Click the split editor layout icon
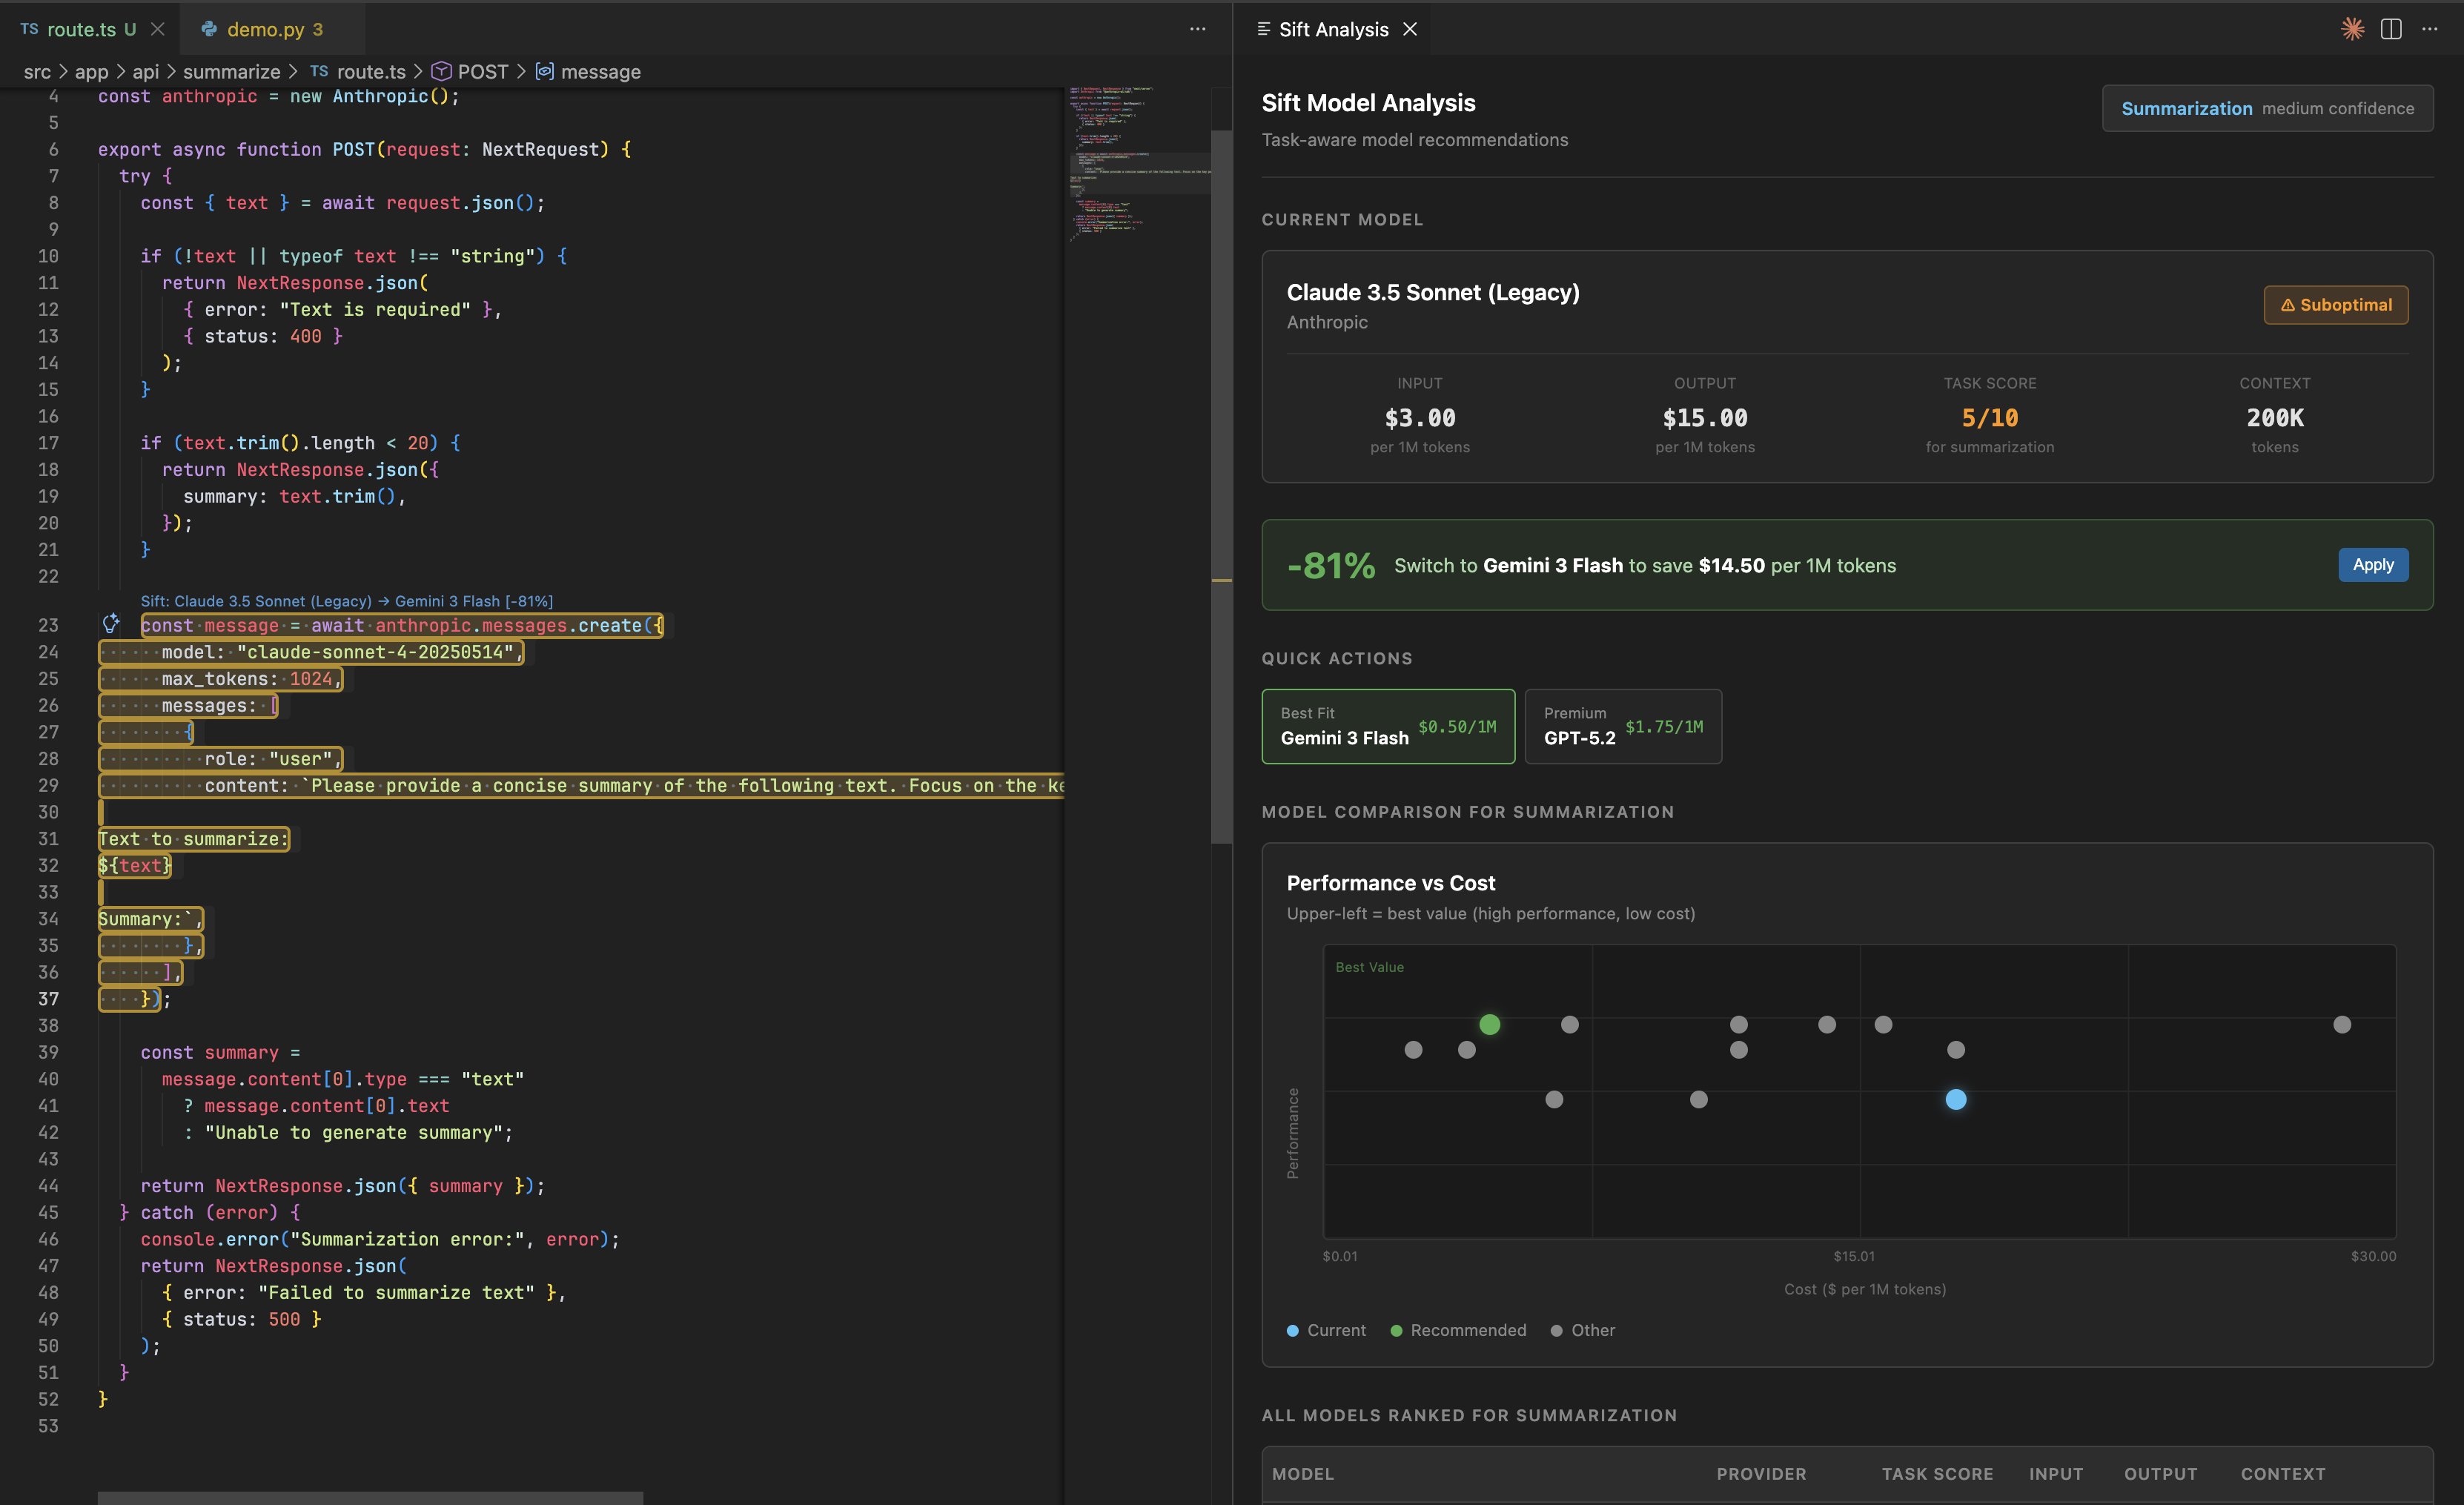 point(2391,29)
